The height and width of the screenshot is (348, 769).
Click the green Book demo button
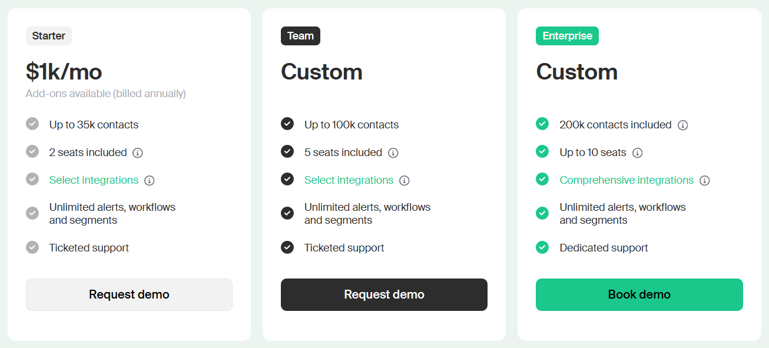[639, 294]
